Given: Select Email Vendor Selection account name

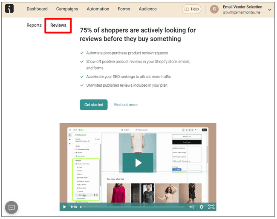Looking at the screenshot, I should coord(242,7).
